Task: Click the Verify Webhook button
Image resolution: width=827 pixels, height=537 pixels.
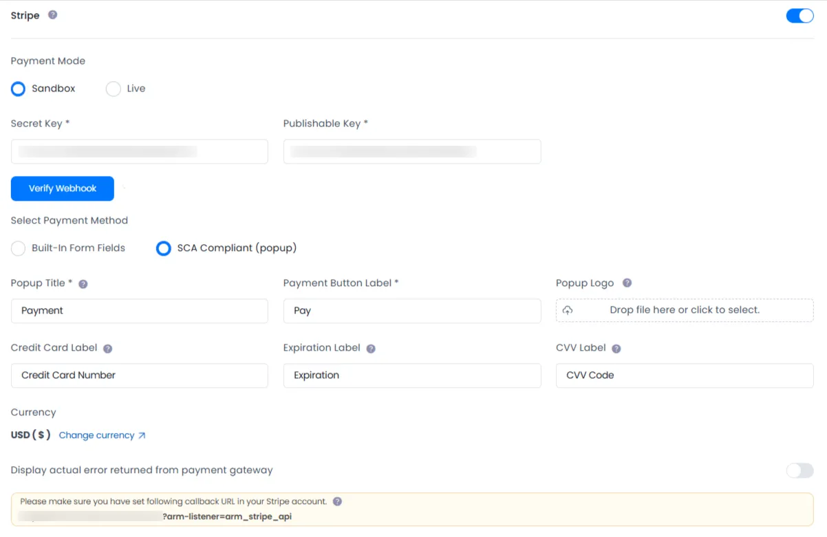Action: coord(62,188)
